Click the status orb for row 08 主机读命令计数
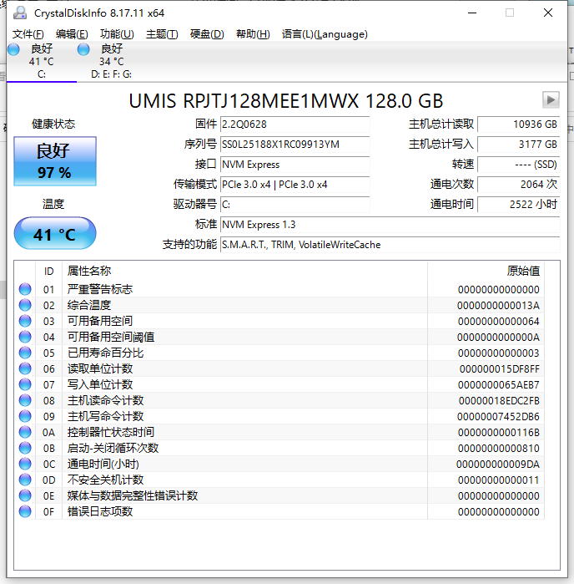This screenshot has width=574, height=584. coord(25,400)
